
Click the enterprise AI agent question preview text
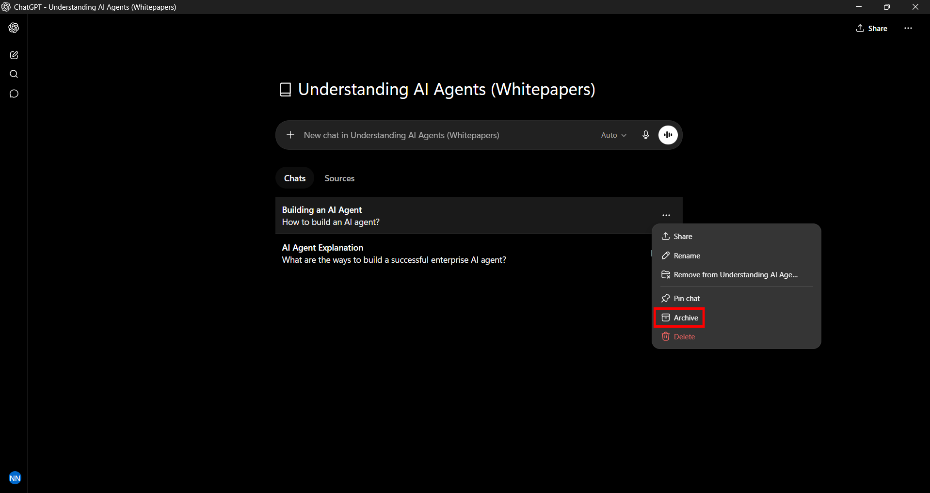pos(394,260)
